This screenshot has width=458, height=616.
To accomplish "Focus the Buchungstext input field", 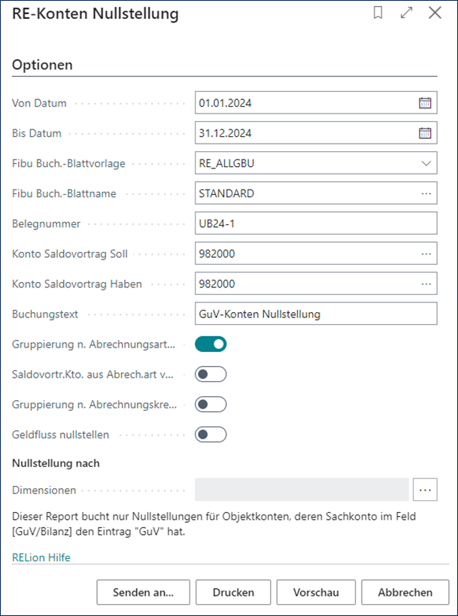I will coord(316,314).
